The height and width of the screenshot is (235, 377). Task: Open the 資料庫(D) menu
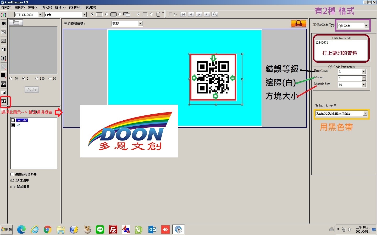tap(75, 7)
